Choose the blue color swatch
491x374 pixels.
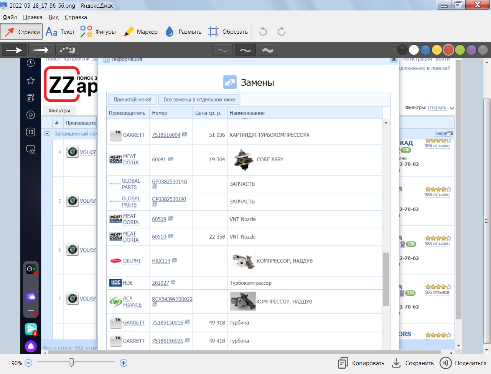(x=425, y=50)
